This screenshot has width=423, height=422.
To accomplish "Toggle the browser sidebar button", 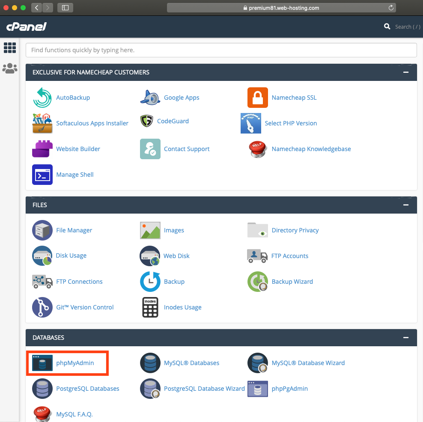I will [65, 8].
